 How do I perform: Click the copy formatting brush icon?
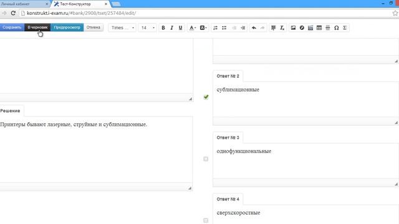[273, 27]
